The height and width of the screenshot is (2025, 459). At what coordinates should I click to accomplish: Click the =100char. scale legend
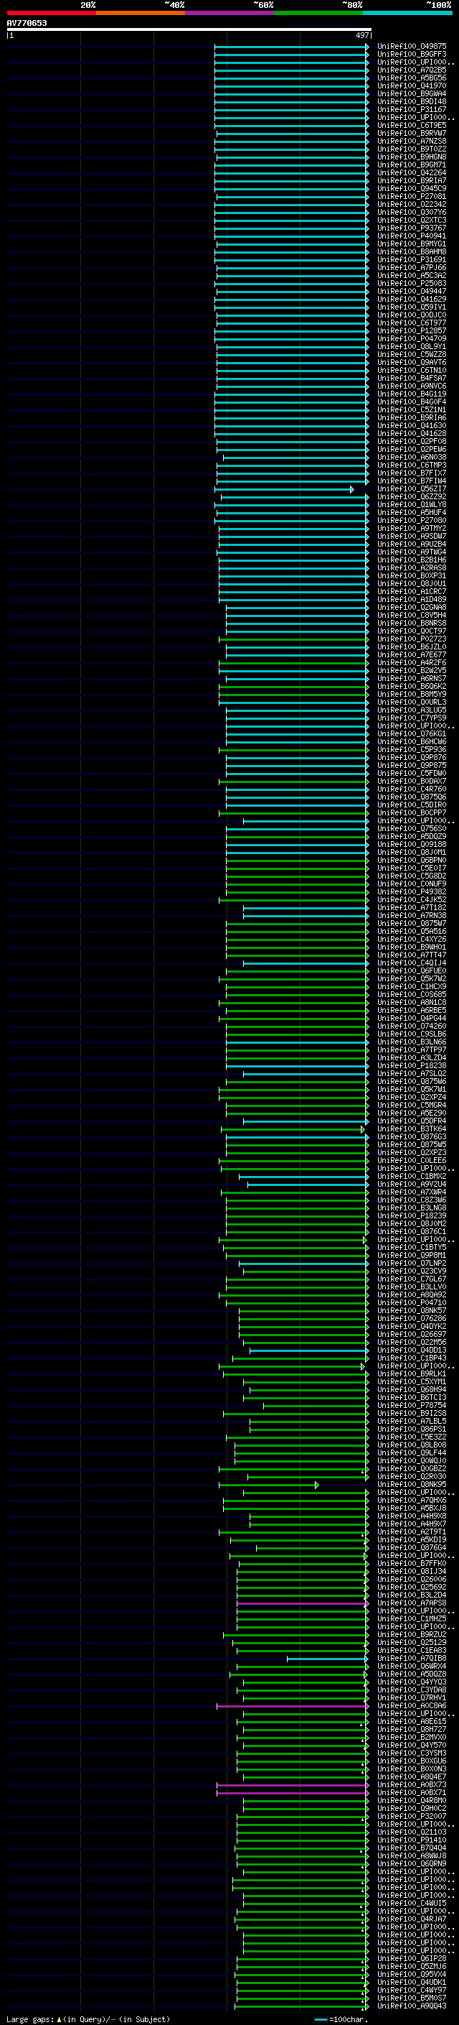(x=341, y=2019)
